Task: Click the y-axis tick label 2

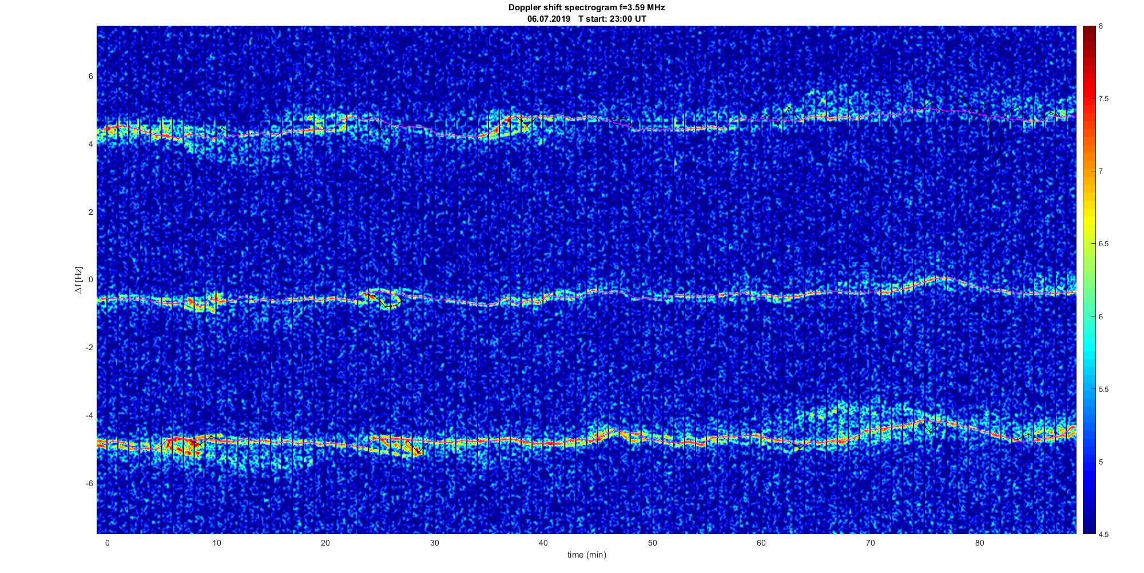Action: (x=91, y=212)
